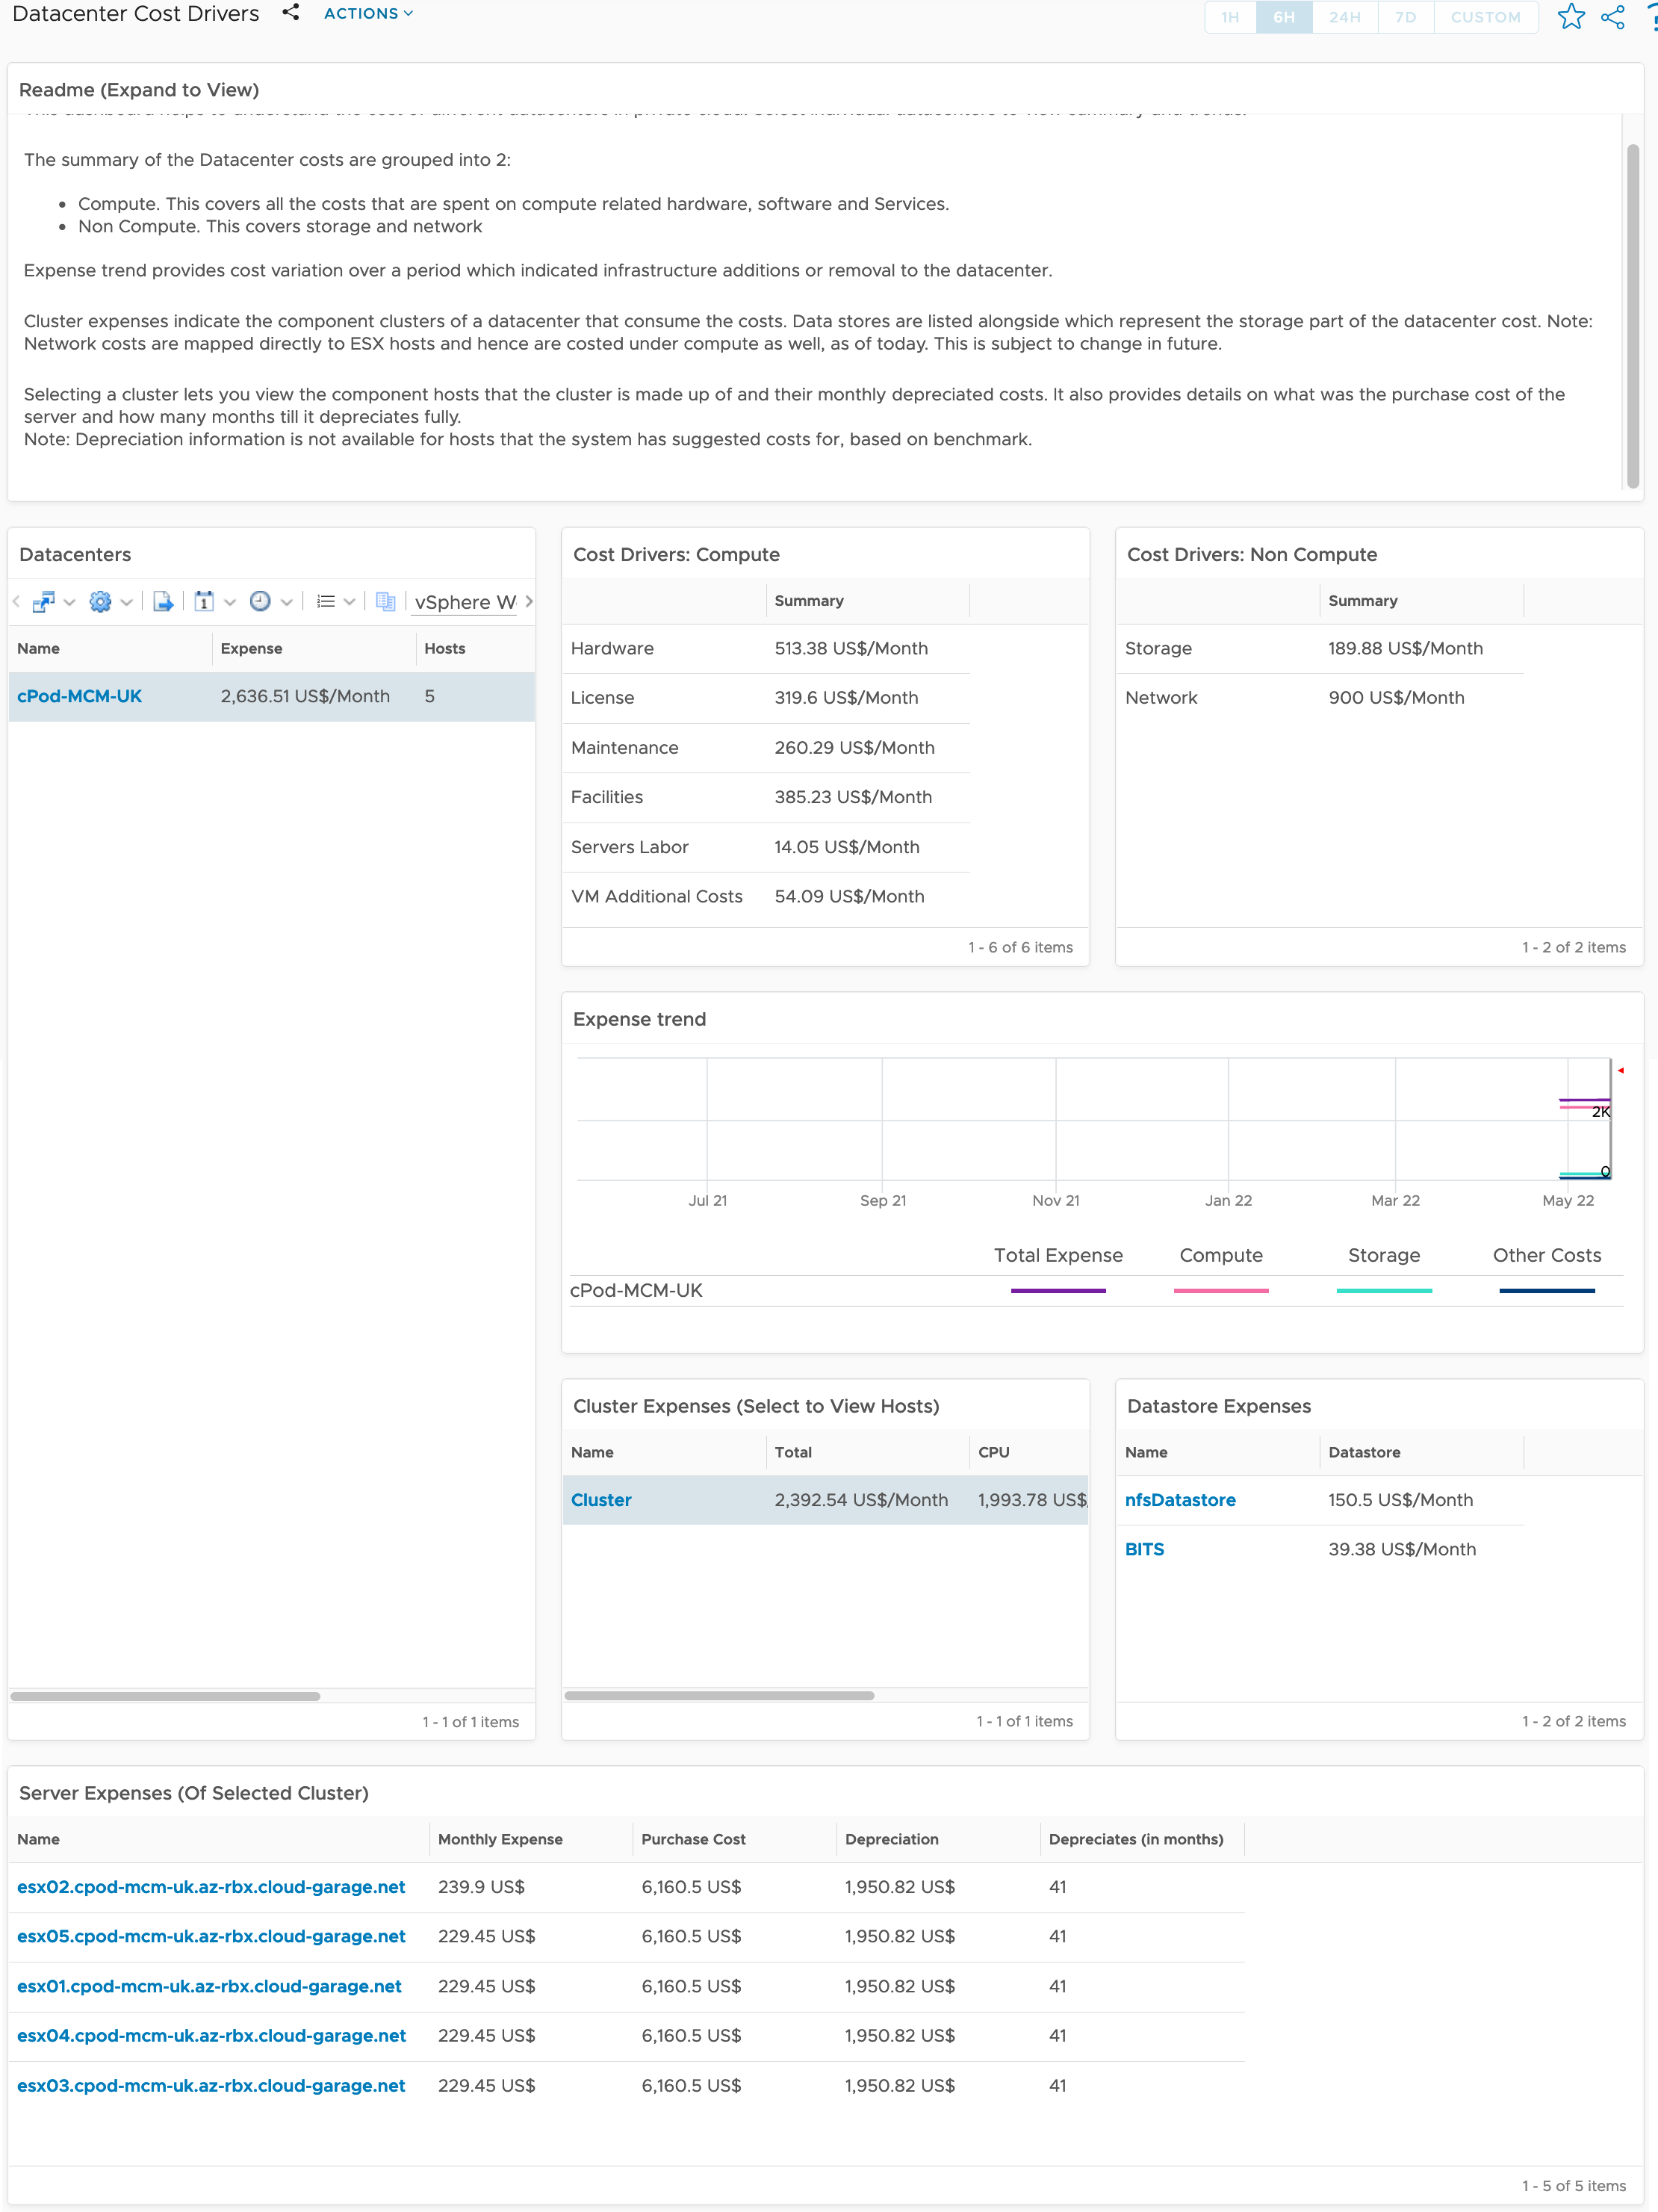Open host esx03.cpod-mcm-uk.az-rbx.cloud-garage.net
The width and height of the screenshot is (1658, 2212).
[x=211, y=2085]
